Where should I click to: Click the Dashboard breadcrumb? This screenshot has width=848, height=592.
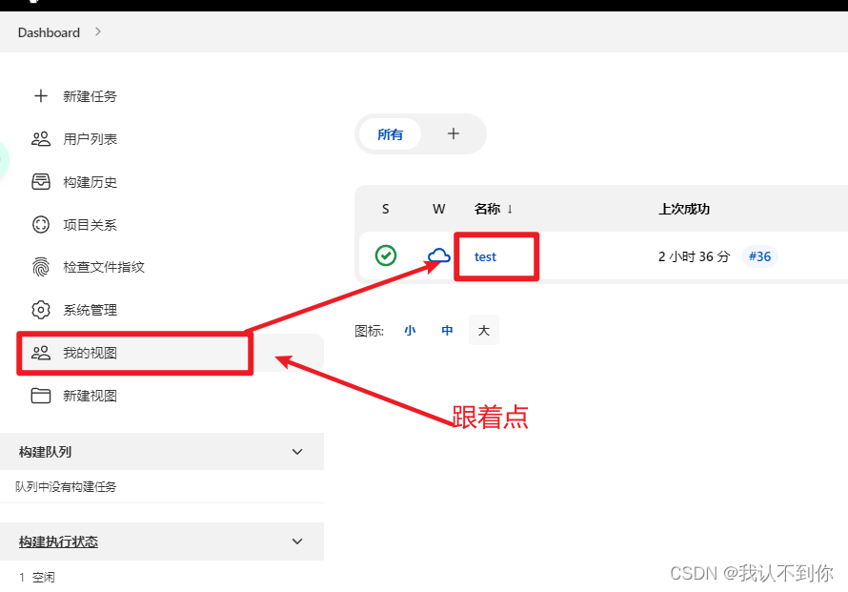(x=49, y=32)
